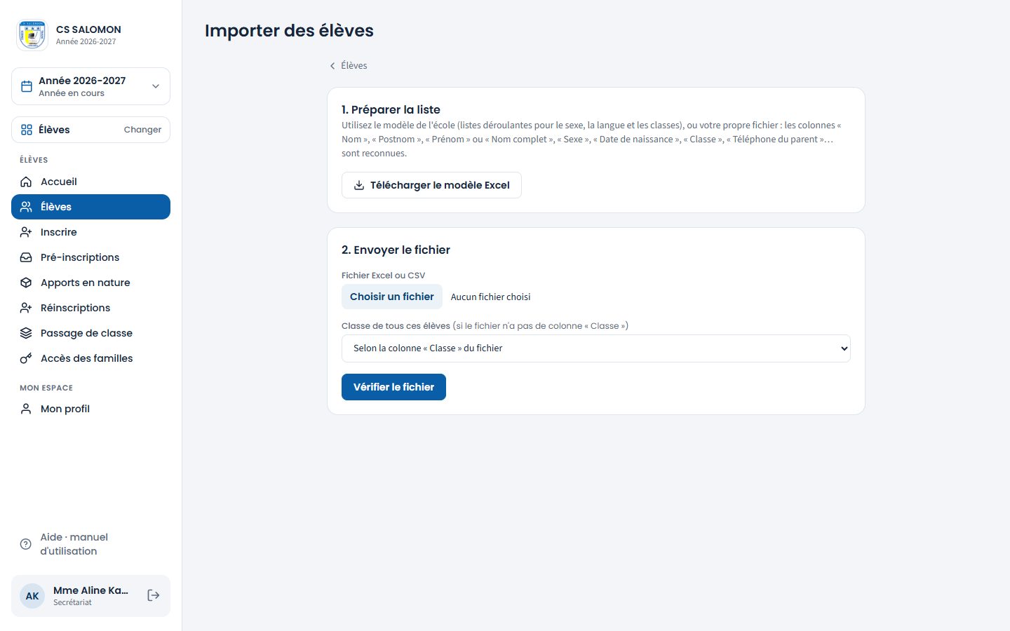Screen dimensions: 1010x631
Task: Click the calendar icon beside Année 2026-2027
Action: click(27, 86)
